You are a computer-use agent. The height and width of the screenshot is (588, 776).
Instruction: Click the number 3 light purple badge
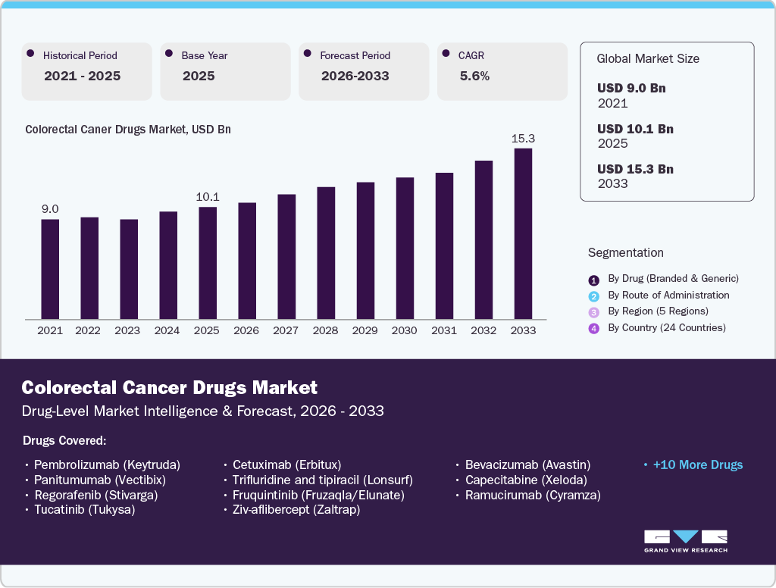pos(594,312)
